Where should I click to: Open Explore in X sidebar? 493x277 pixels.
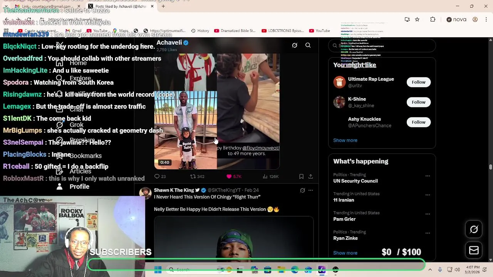(74, 78)
